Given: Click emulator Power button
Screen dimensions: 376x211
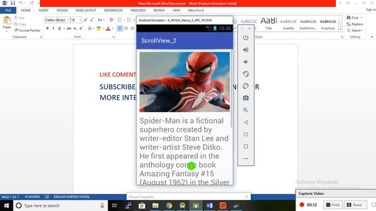Looking at the screenshot, I should tap(246, 38).
